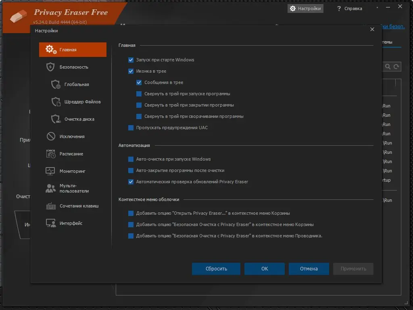Click the Главная gear icon in sidebar

(x=51, y=49)
